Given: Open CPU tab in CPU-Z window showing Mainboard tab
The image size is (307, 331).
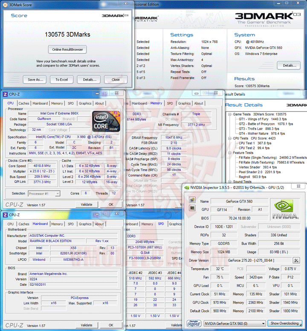Looking at the screenshot, I should pos(10,224).
